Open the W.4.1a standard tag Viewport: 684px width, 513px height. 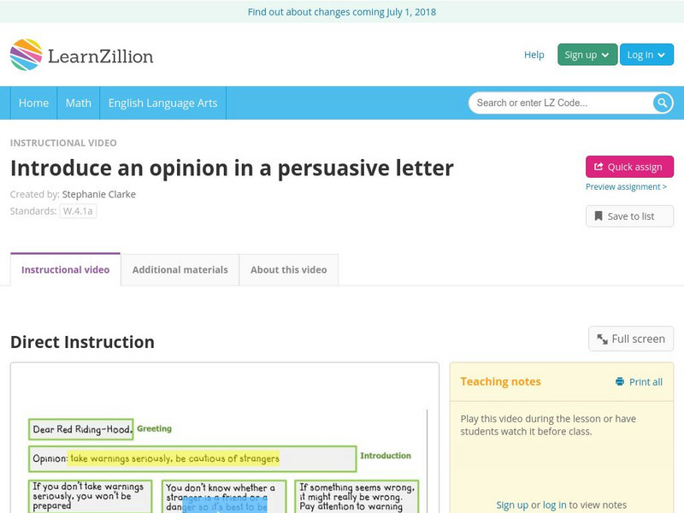(78, 211)
